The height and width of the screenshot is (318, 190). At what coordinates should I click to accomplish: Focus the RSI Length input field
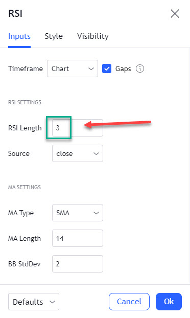pos(78,128)
